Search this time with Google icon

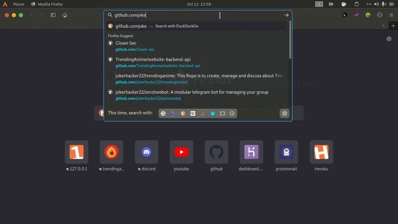point(163,113)
